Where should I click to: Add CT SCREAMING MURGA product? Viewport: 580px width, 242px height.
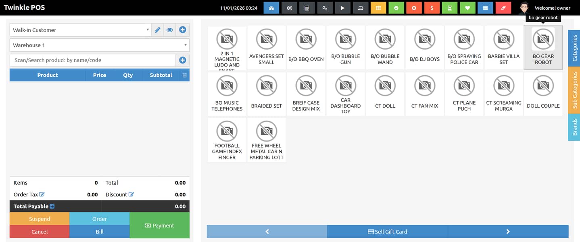click(x=504, y=94)
